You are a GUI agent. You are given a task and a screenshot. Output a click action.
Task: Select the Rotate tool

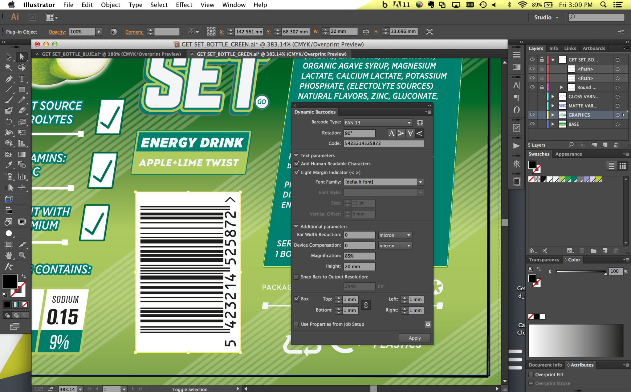point(9,122)
